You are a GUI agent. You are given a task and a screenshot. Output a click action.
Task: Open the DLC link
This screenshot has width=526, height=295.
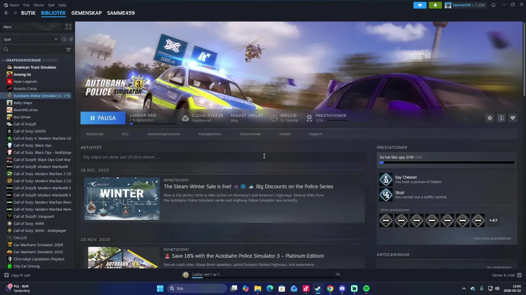125,134
